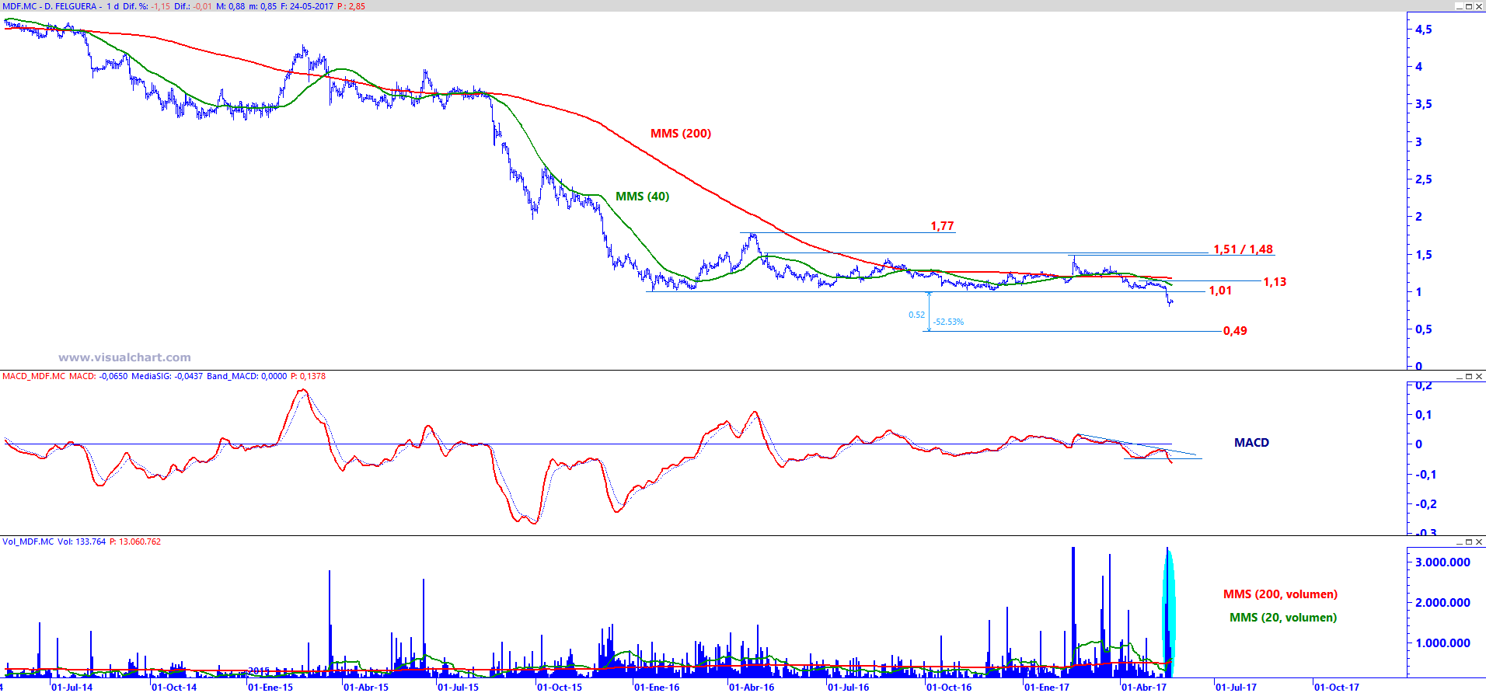Click '01-Ene-17' on date axis
This screenshot has width=1486, height=693.
(x=1047, y=687)
